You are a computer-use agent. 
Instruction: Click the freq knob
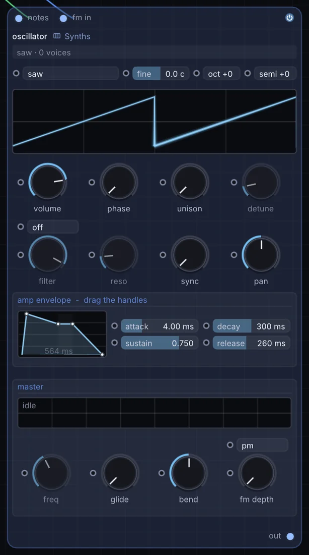pyautogui.click(x=51, y=473)
